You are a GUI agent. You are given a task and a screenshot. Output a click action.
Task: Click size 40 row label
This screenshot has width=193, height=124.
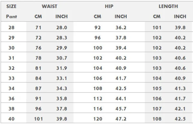[12, 119]
